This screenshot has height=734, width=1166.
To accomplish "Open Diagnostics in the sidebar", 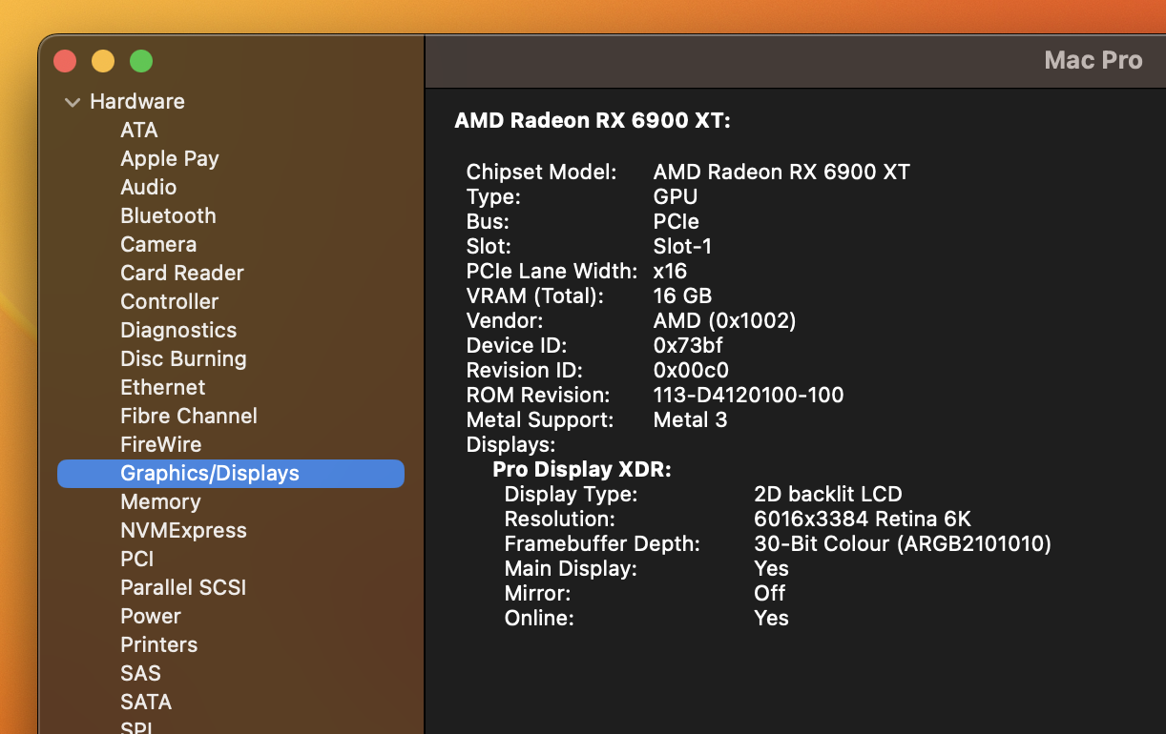I will pos(178,330).
